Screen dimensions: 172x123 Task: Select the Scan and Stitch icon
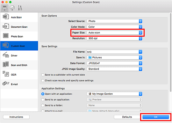coord(6,64)
